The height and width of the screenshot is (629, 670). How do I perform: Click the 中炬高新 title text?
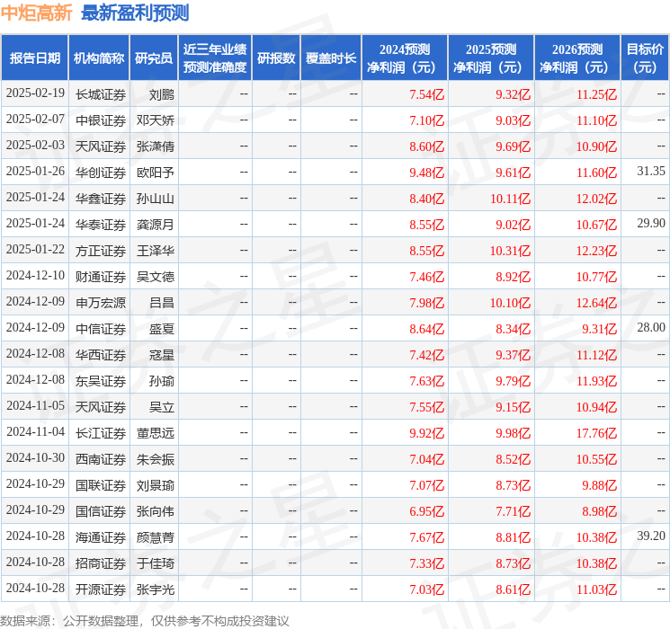(36, 13)
